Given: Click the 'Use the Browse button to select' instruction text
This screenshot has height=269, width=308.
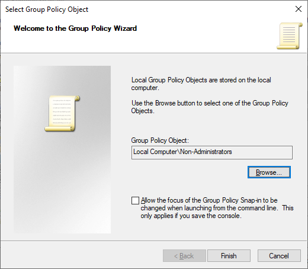Looking at the screenshot, I should click(210, 107).
